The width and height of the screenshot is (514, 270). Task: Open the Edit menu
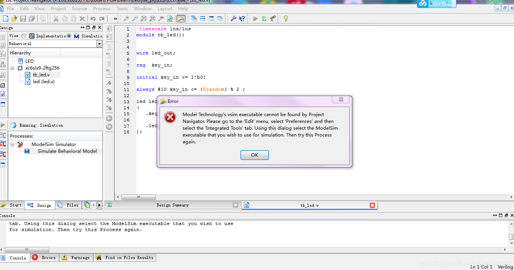coord(24,8)
